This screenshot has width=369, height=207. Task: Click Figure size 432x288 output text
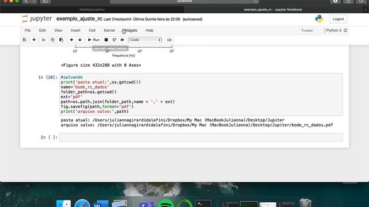coord(101,65)
